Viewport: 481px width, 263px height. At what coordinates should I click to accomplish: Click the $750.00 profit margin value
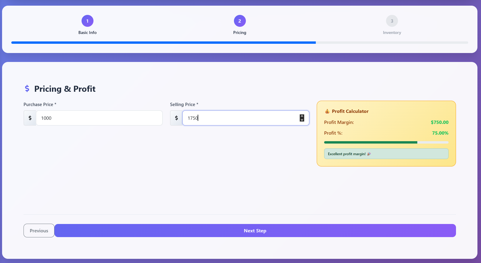coord(440,122)
